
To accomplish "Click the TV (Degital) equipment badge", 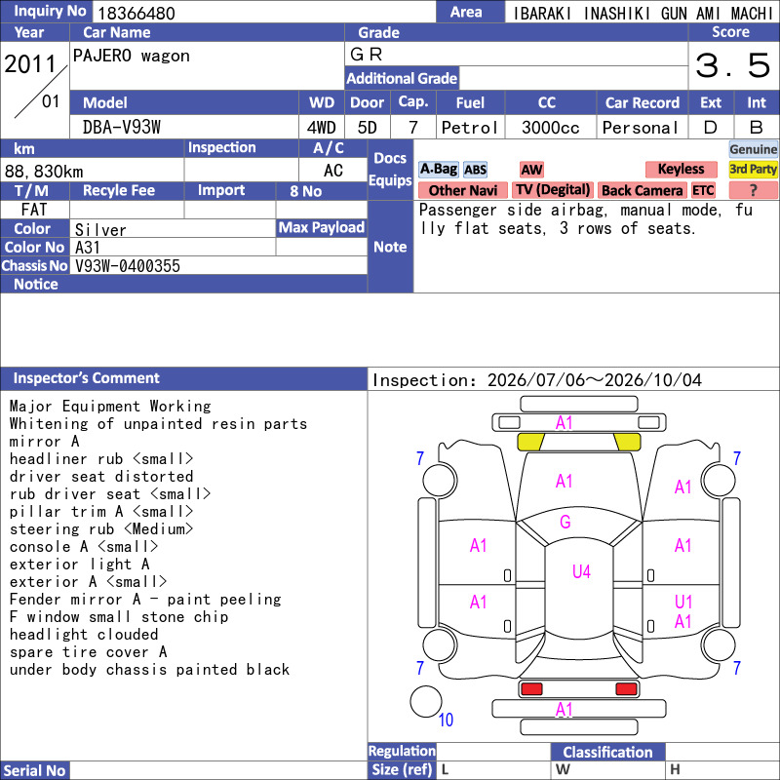I will click(x=553, y=190).
